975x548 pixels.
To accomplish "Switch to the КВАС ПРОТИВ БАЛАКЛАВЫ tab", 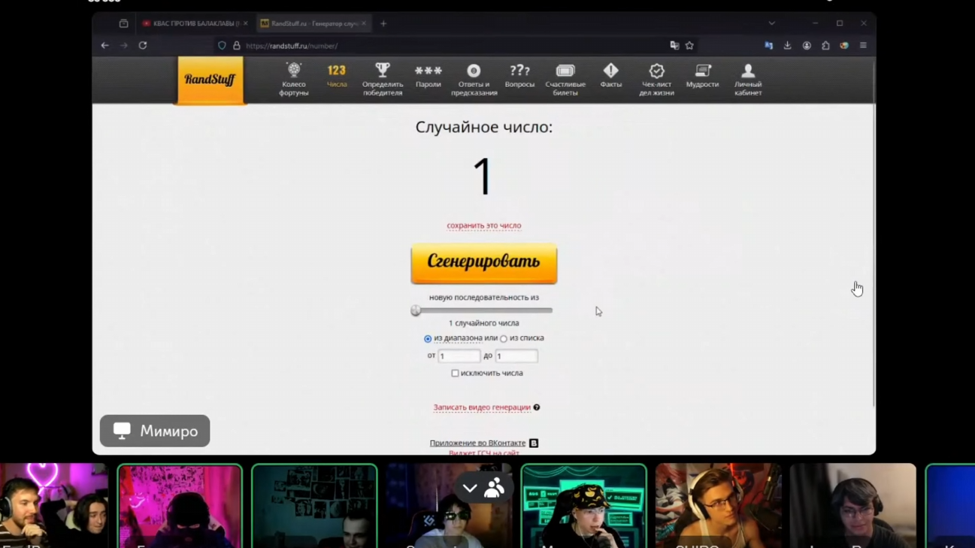I will tap(194, 23).
